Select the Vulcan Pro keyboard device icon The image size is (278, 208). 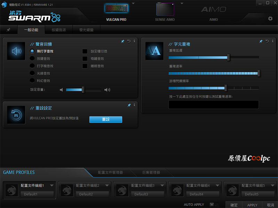click(x=116, y=8)
